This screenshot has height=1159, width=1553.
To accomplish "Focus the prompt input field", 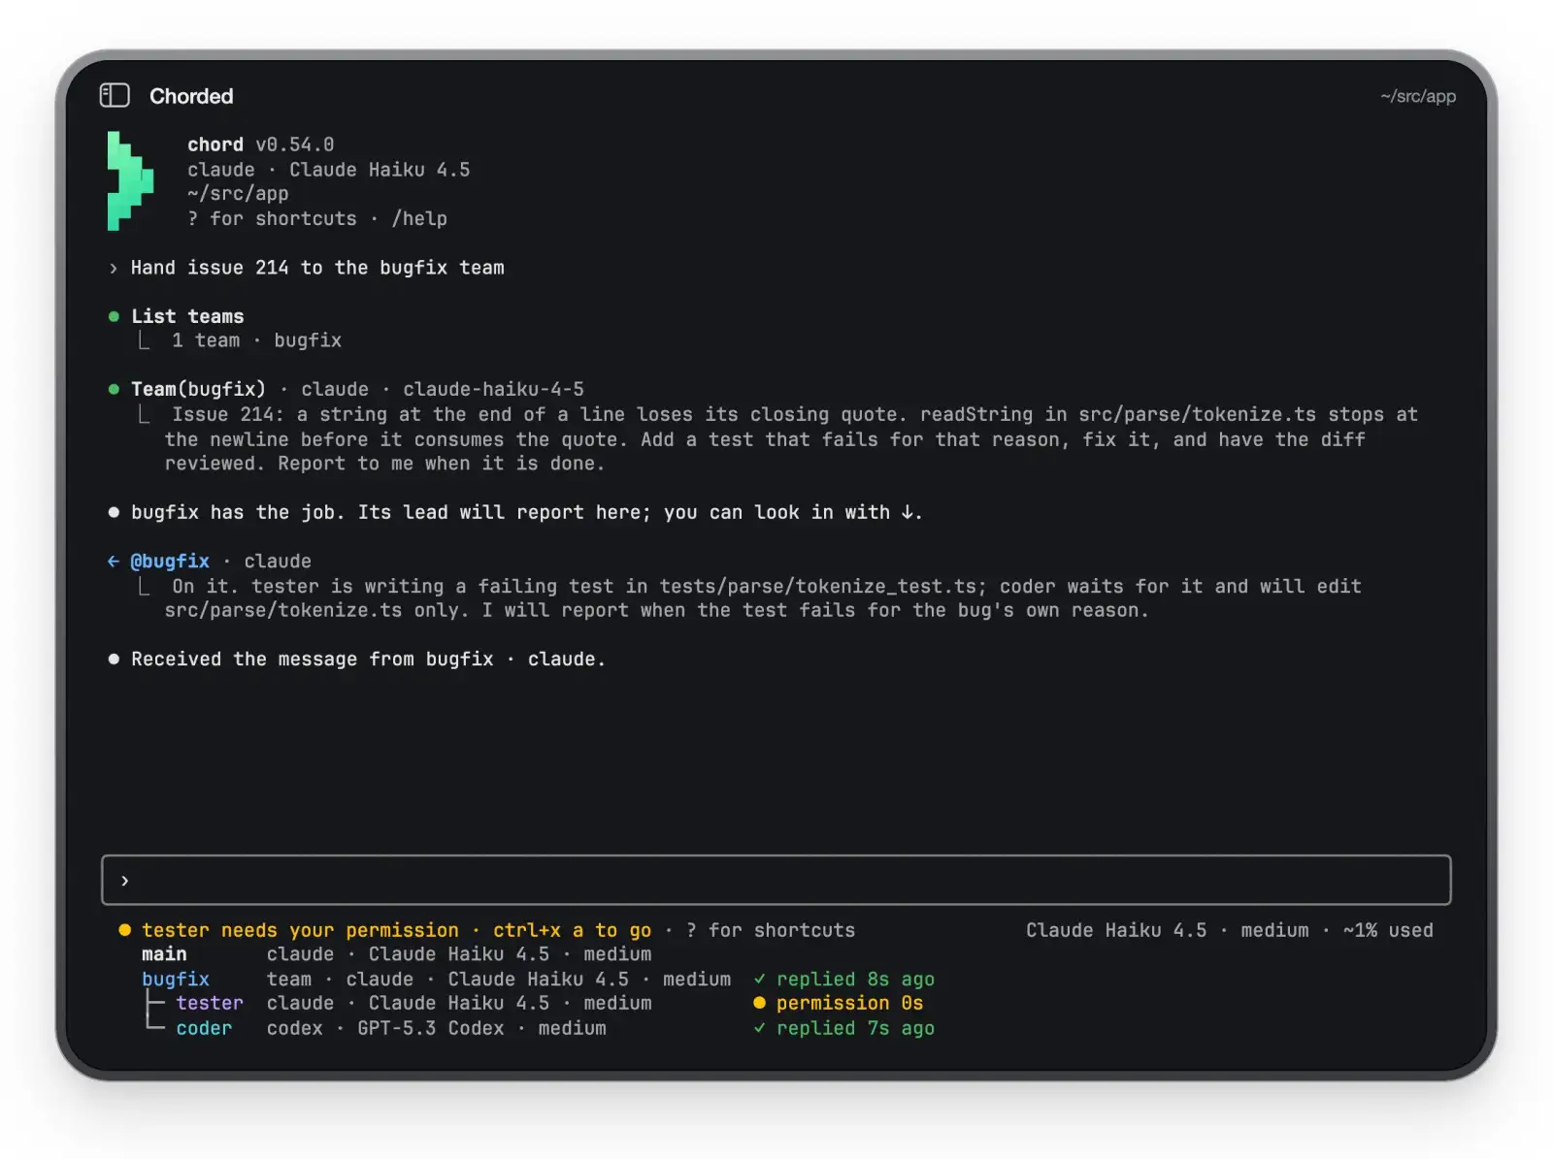I will click(776, 880).
